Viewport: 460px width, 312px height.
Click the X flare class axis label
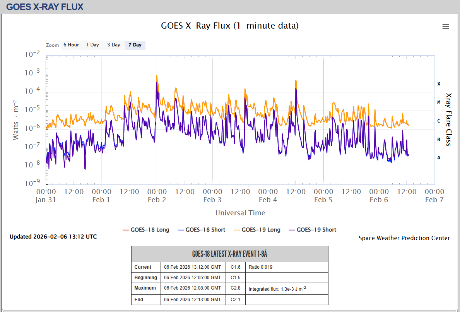pos(439,84)
